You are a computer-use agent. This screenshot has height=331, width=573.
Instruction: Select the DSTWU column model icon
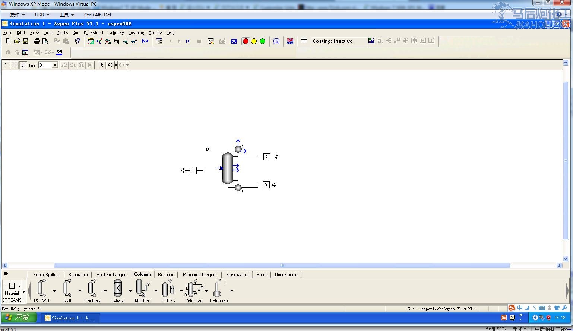coord(41,289)
